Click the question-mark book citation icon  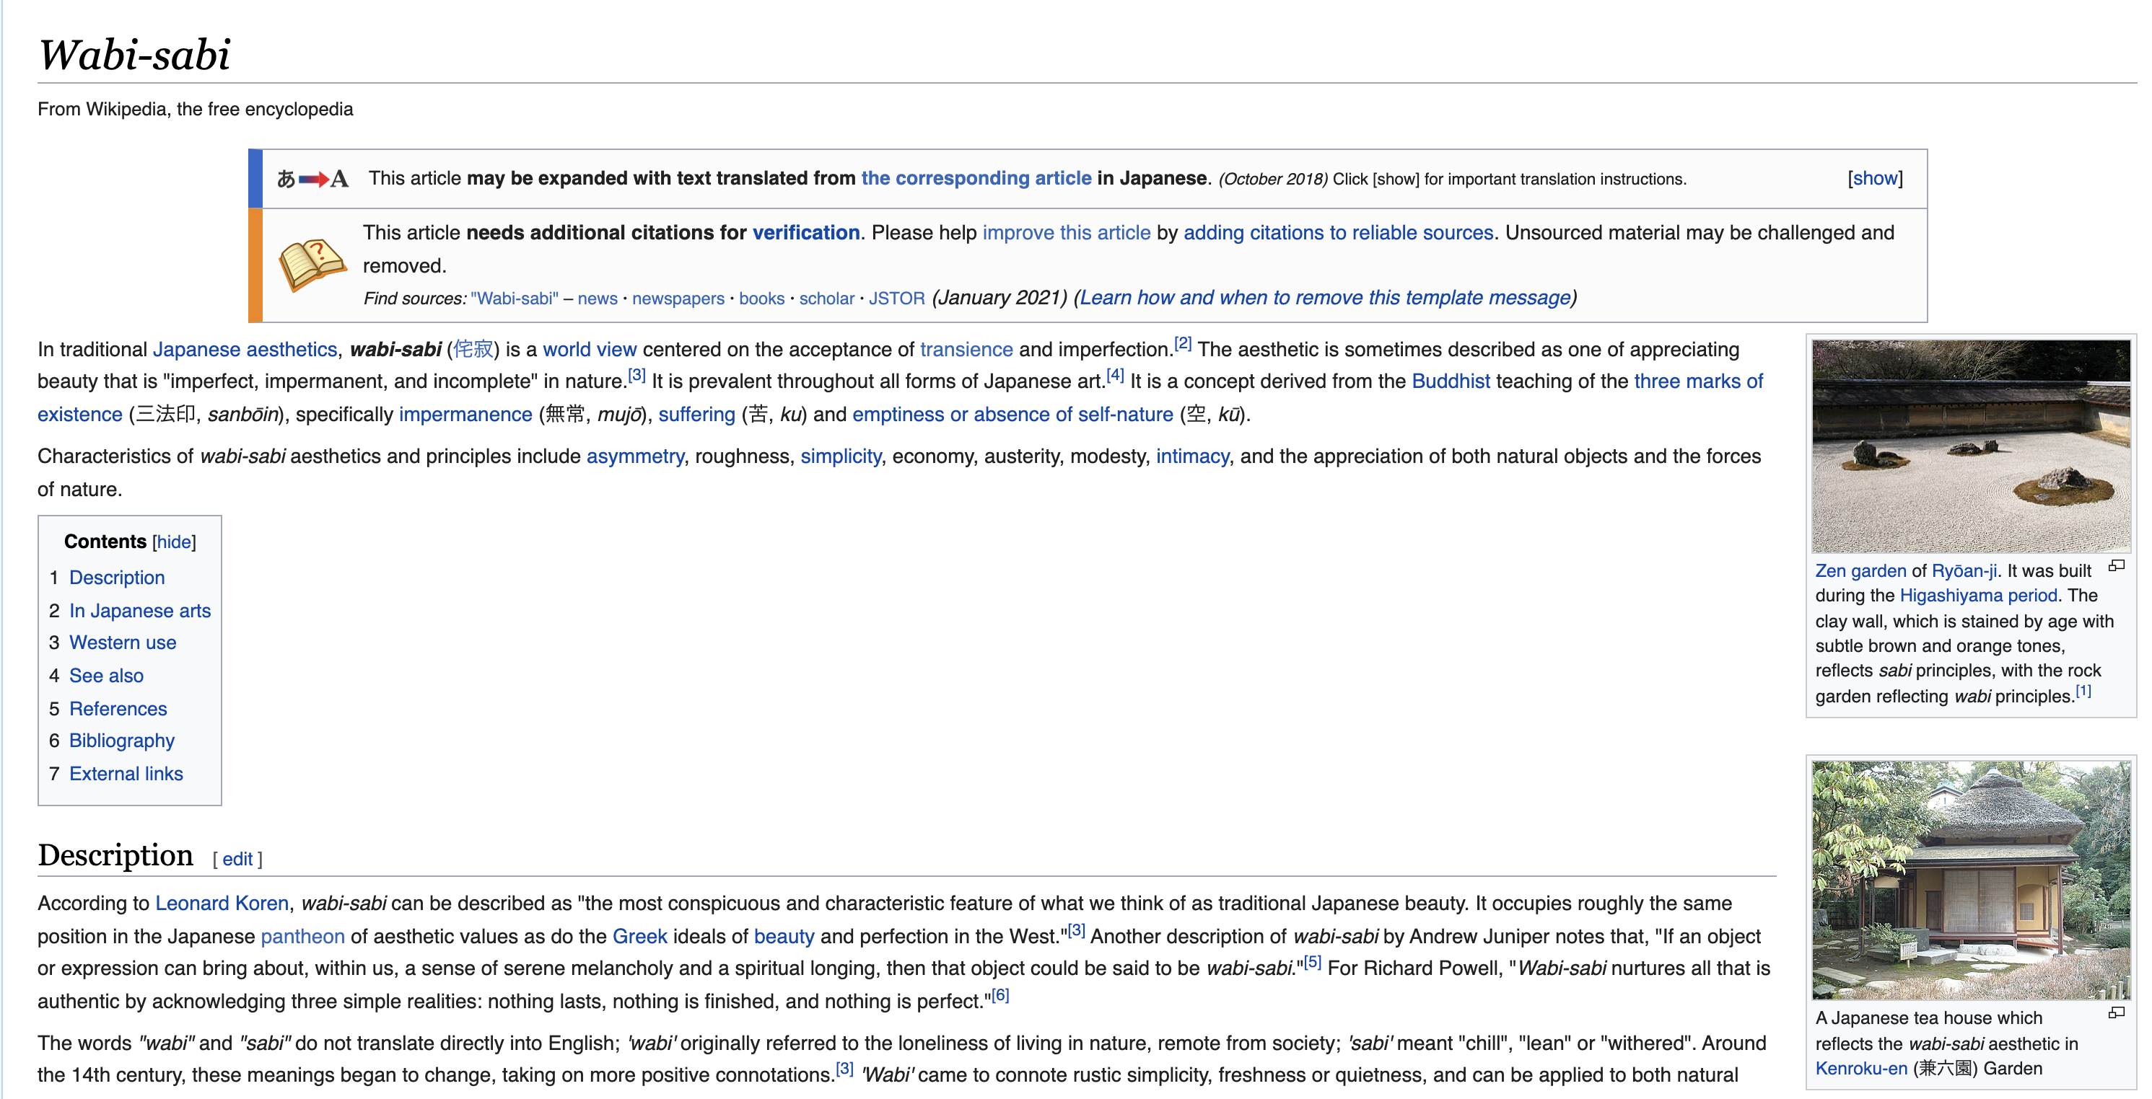pos(312,265)
